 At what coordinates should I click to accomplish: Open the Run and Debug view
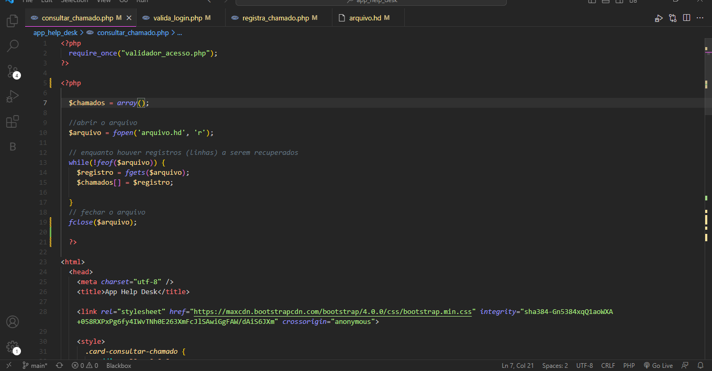pyautogui.click(x=12, y=96)
